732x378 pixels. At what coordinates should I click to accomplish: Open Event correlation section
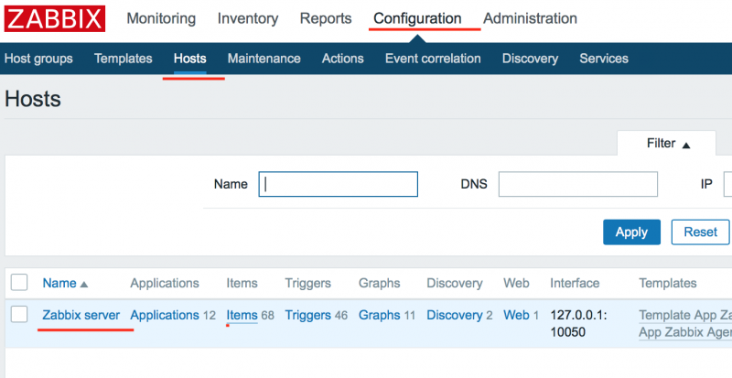[x=433, y=59]
